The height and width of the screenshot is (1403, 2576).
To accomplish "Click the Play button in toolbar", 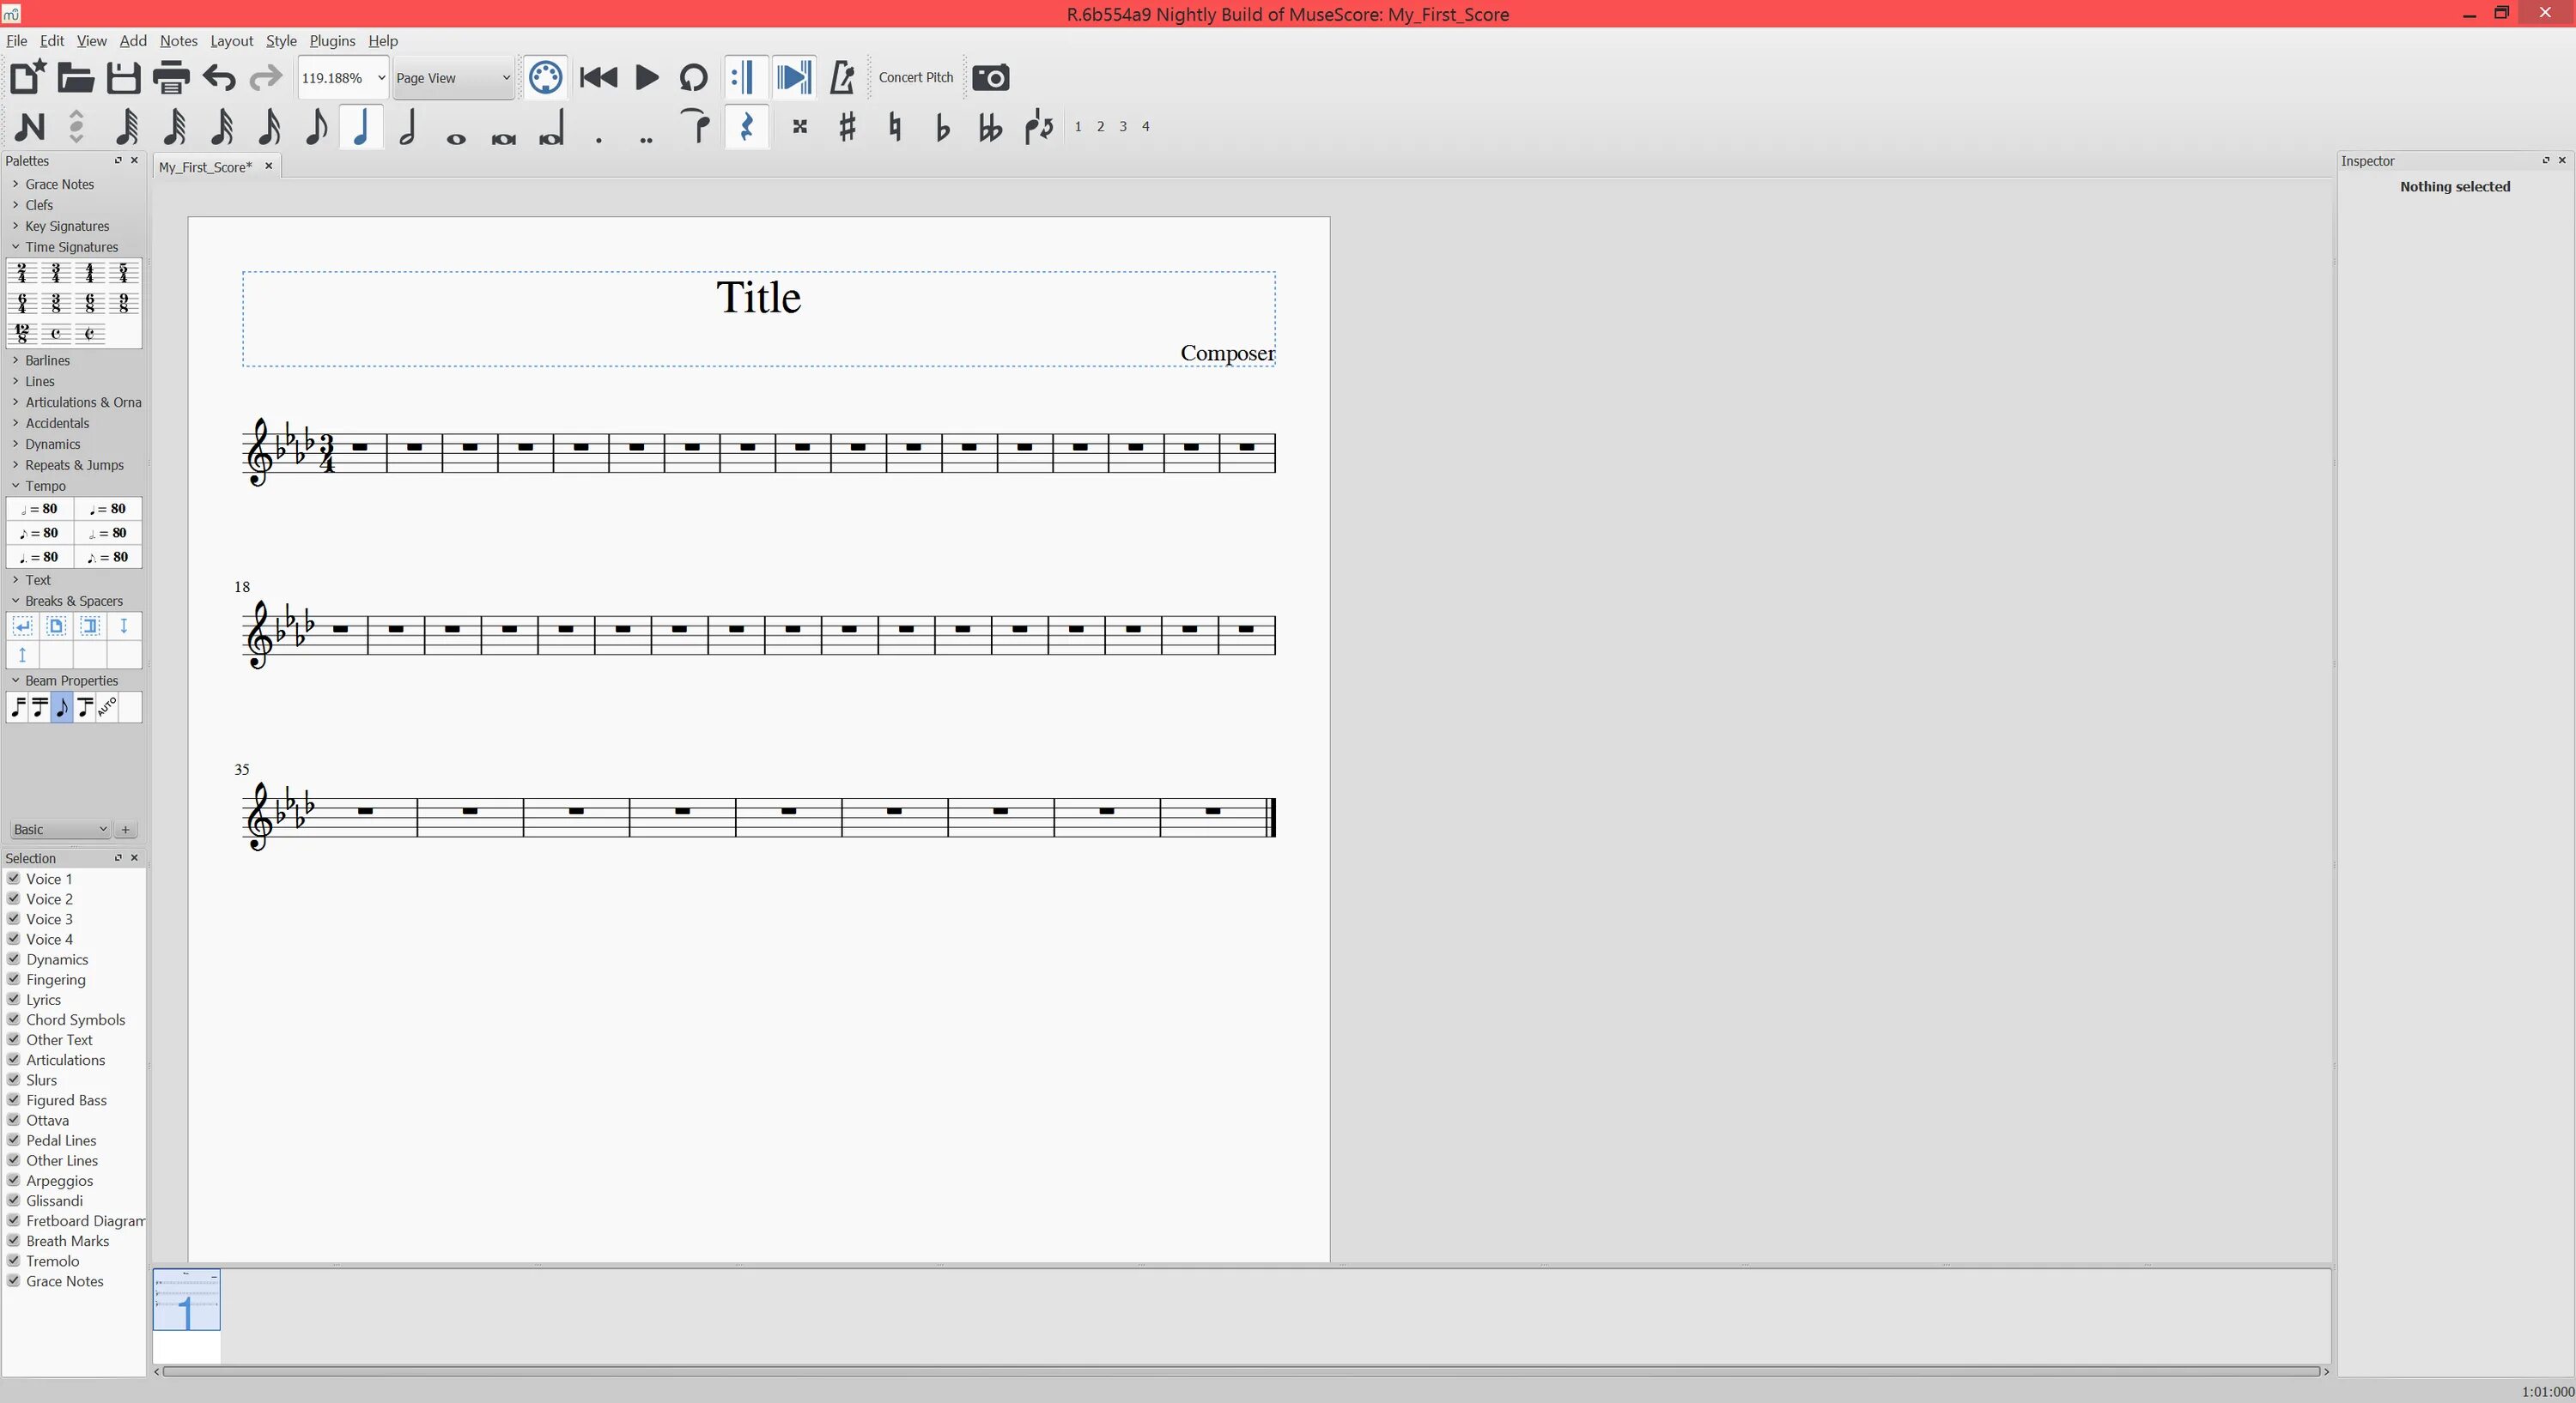I will tap(646, 77).
